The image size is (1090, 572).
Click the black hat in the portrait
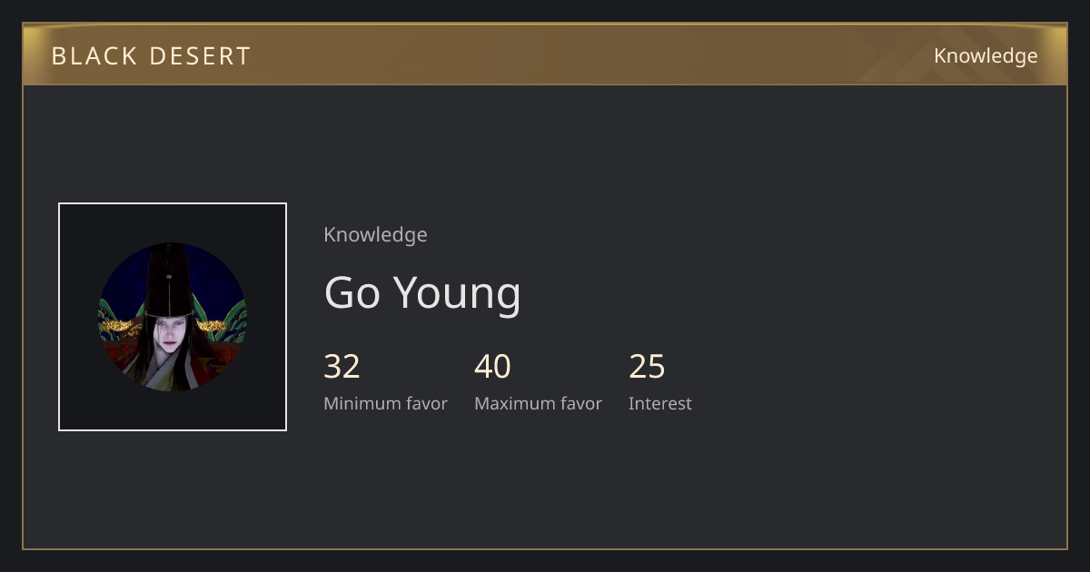pos(171,280)
